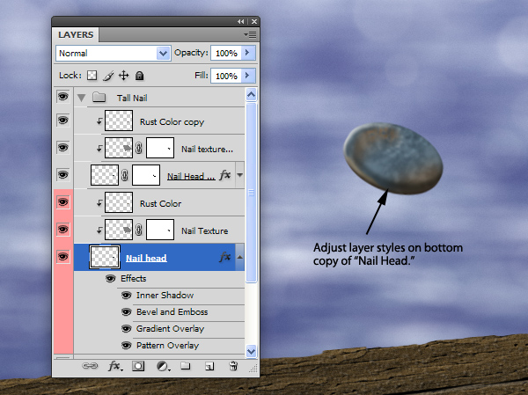The width and height of the screenshot is (528, 395).
Task: Collapse the Tall Nail group triangle
Action: tap(81, 98)
